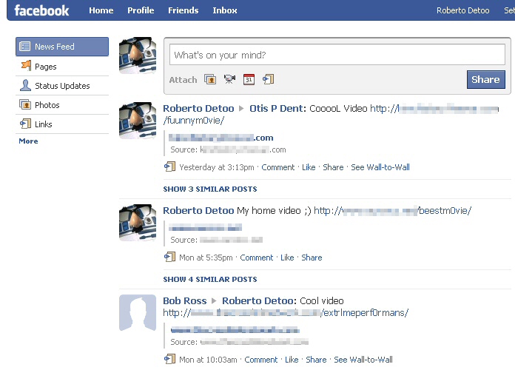Image resolution: width=515 pixels, height=370 pixels.
Task: Click the blurred link title in My home video post
Action: click(205, 227)
